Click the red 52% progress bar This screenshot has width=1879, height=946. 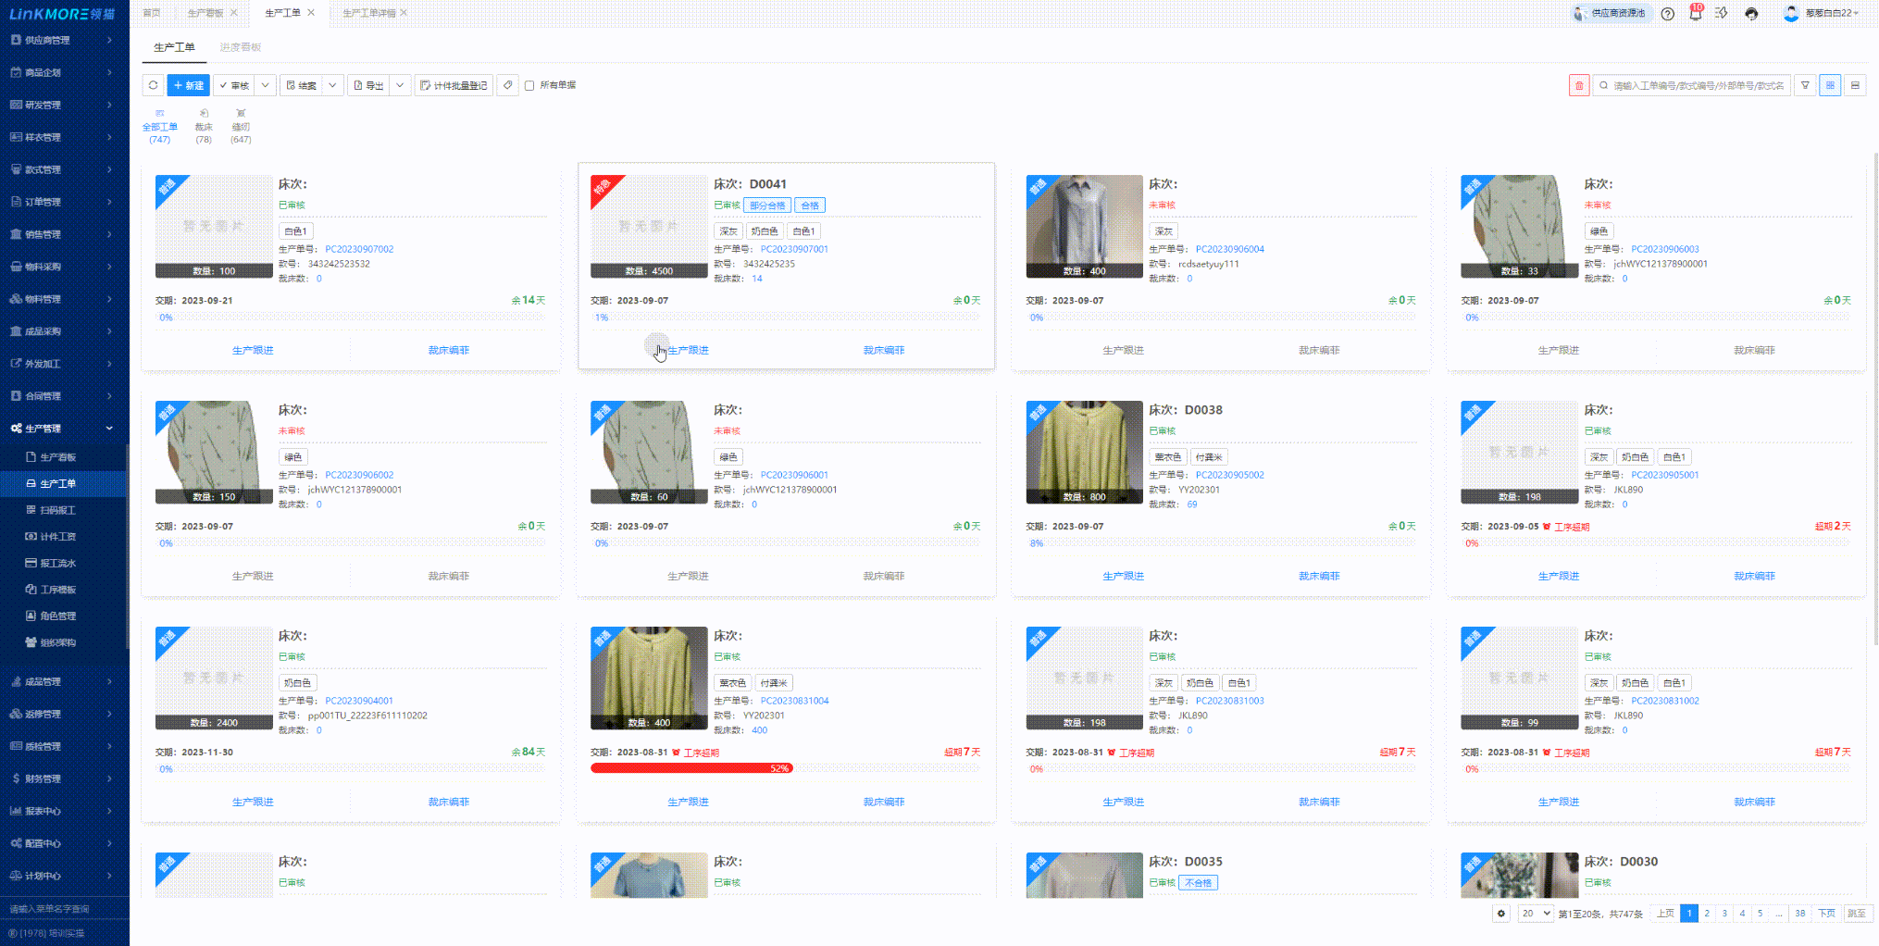point(691,768)
